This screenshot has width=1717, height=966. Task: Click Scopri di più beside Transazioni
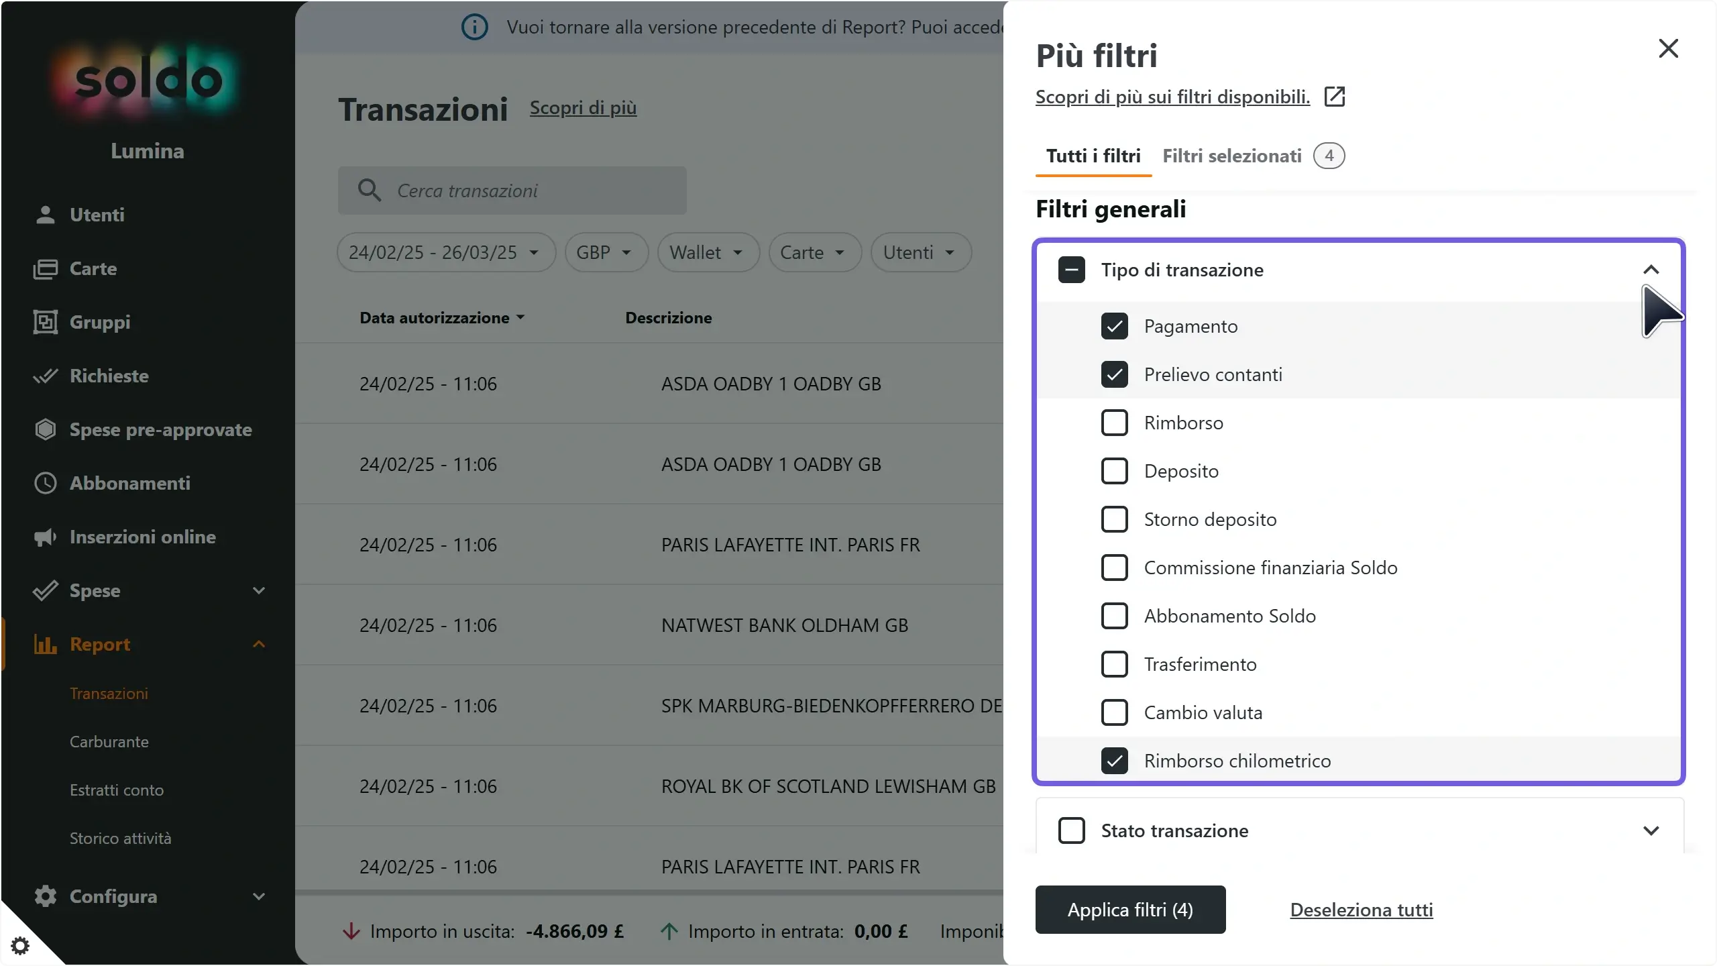click(583, 107)
